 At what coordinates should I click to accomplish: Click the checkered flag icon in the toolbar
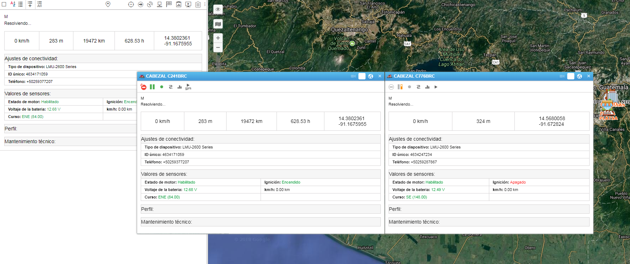click(169, 4)
